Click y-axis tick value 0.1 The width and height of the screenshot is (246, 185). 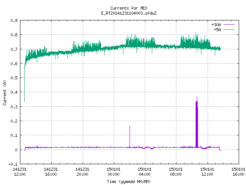coord(14,135)
